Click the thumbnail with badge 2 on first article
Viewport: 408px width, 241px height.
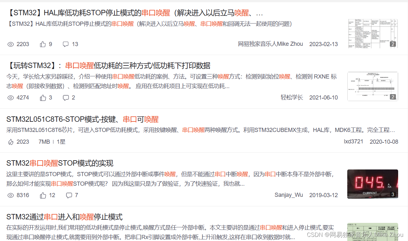click(x=372, y=33)
